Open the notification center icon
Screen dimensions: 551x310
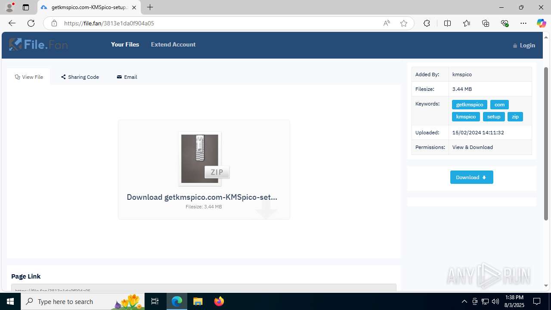click(537, 301)
